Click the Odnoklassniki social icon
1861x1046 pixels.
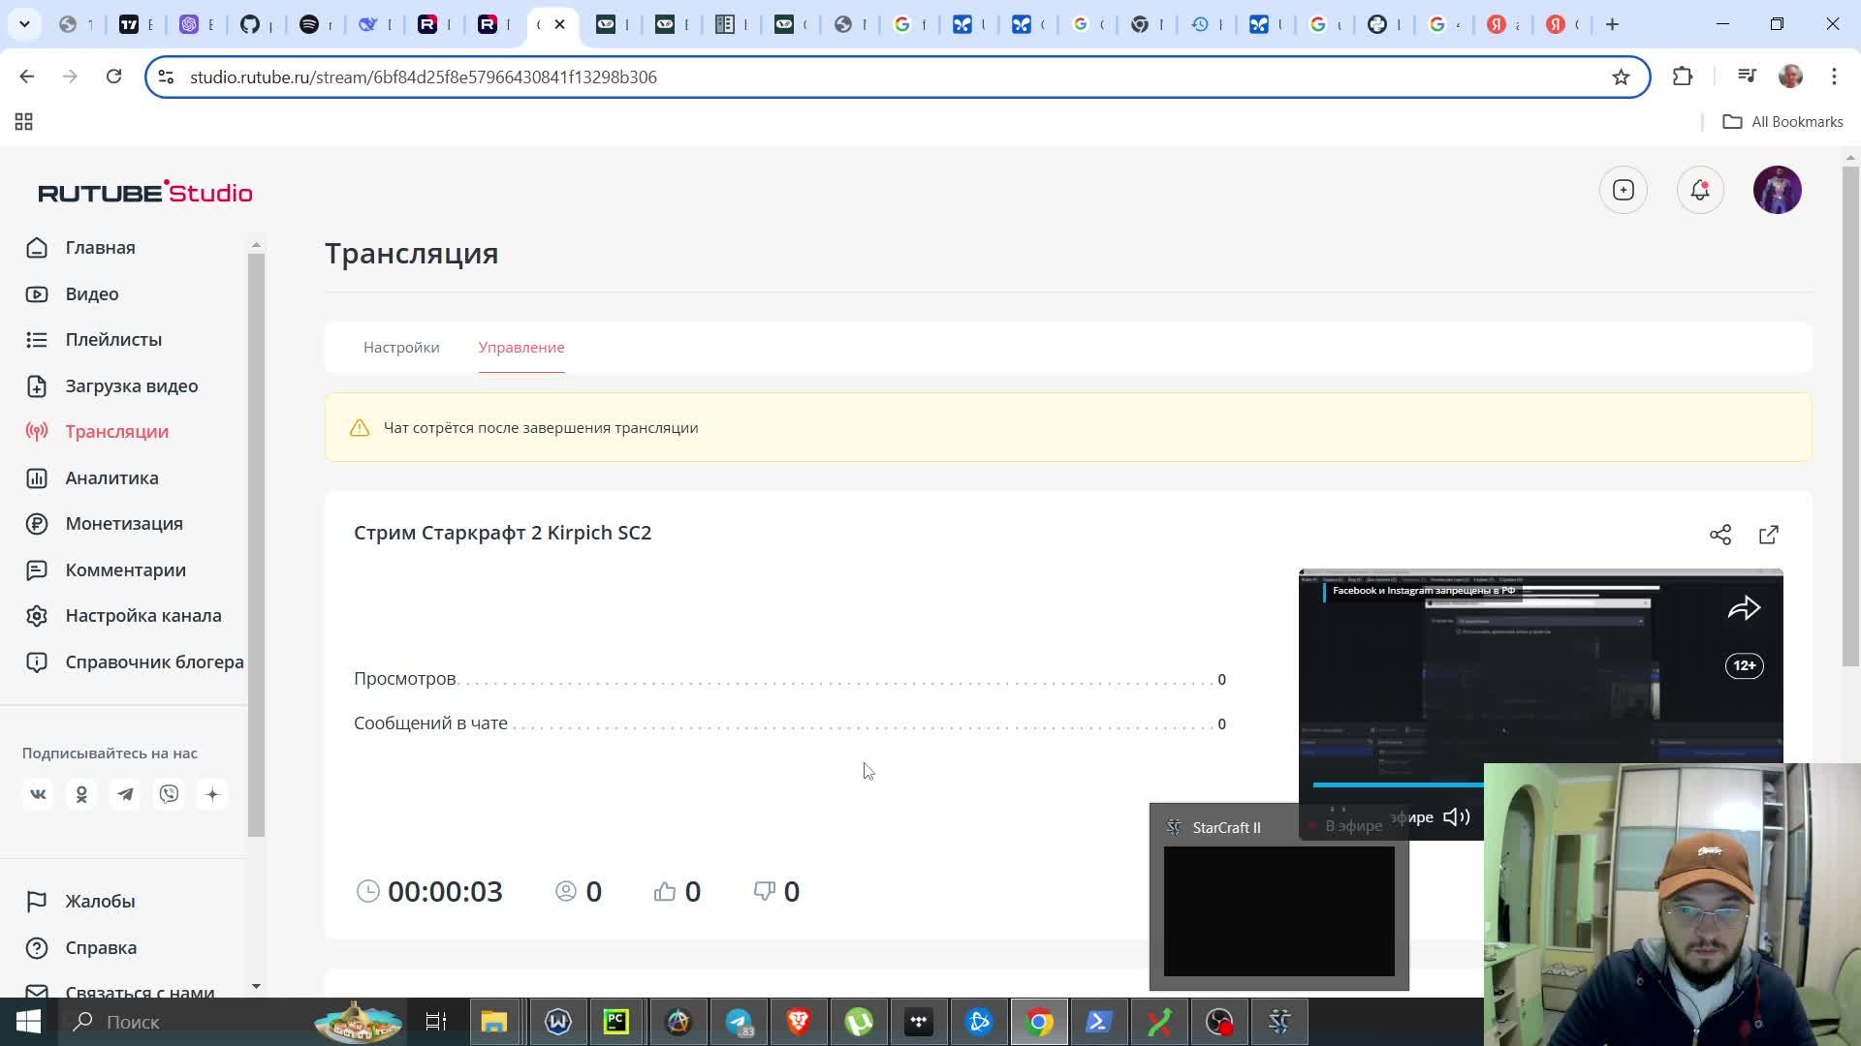tap(81, 794)
